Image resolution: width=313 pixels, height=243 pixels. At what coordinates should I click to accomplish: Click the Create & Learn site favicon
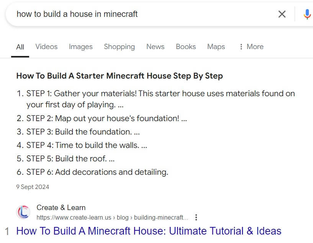pyautogui.click(x=23, y=212)
